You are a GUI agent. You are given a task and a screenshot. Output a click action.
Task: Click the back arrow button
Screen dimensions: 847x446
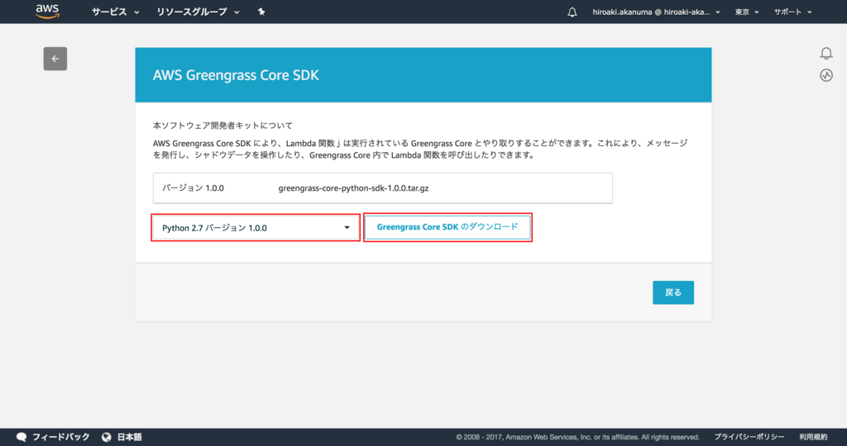click(x=55, y=59)
